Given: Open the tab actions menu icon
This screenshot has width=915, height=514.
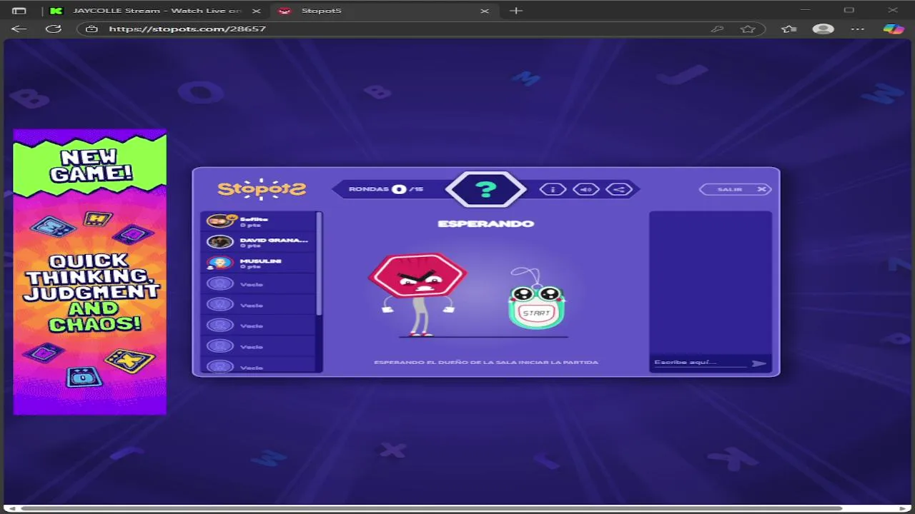Looking at the screenshot, I should point(19,11).
